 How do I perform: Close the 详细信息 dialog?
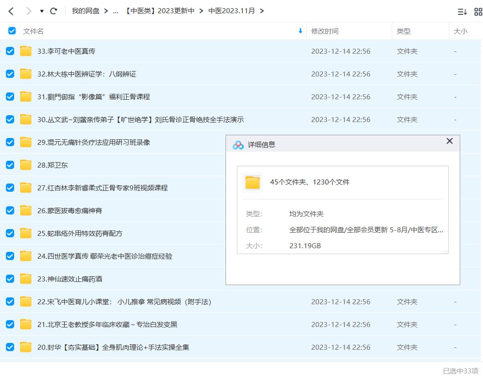point(450,141)
